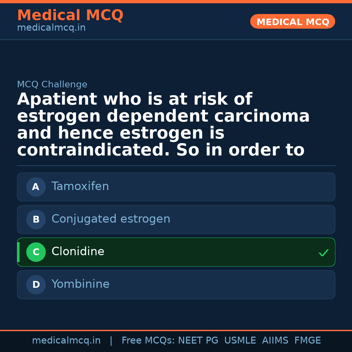The image size is (352, 352).
Task: Click the green checkmark beside Clonidine
Action: [x=323, y=253]
